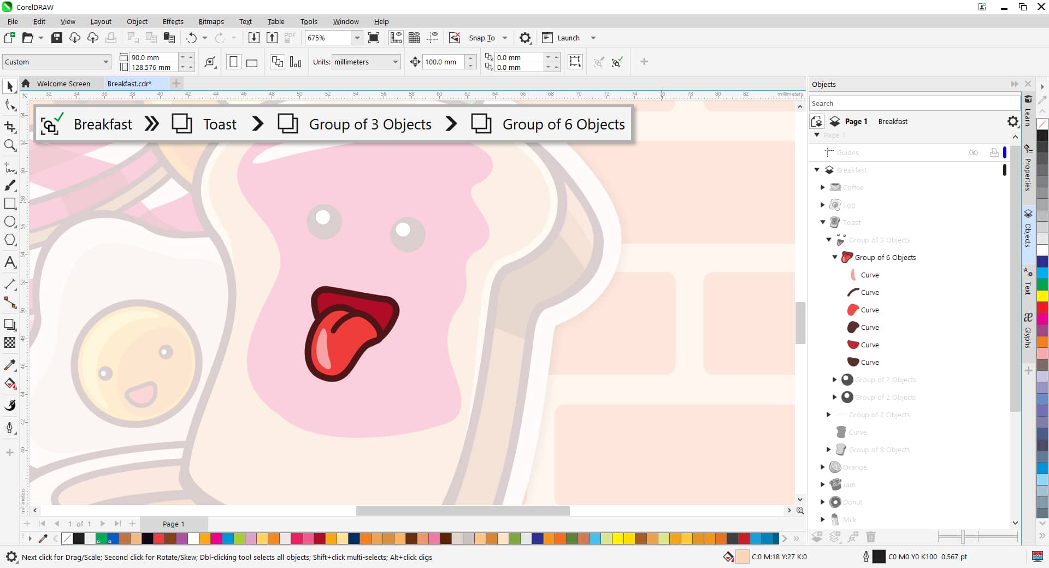This screenshot has height=568, width=1049.
Task: Toggle focus mode icon in breadcrumb bar
Action: (51, 124)
